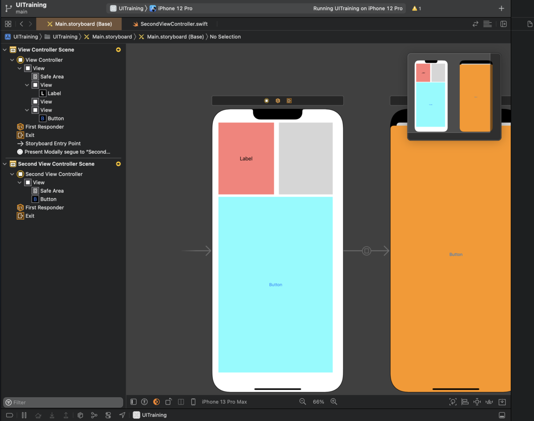Open the debug view hierarchy
Screen dimensions: 534x421
point(80,415)
